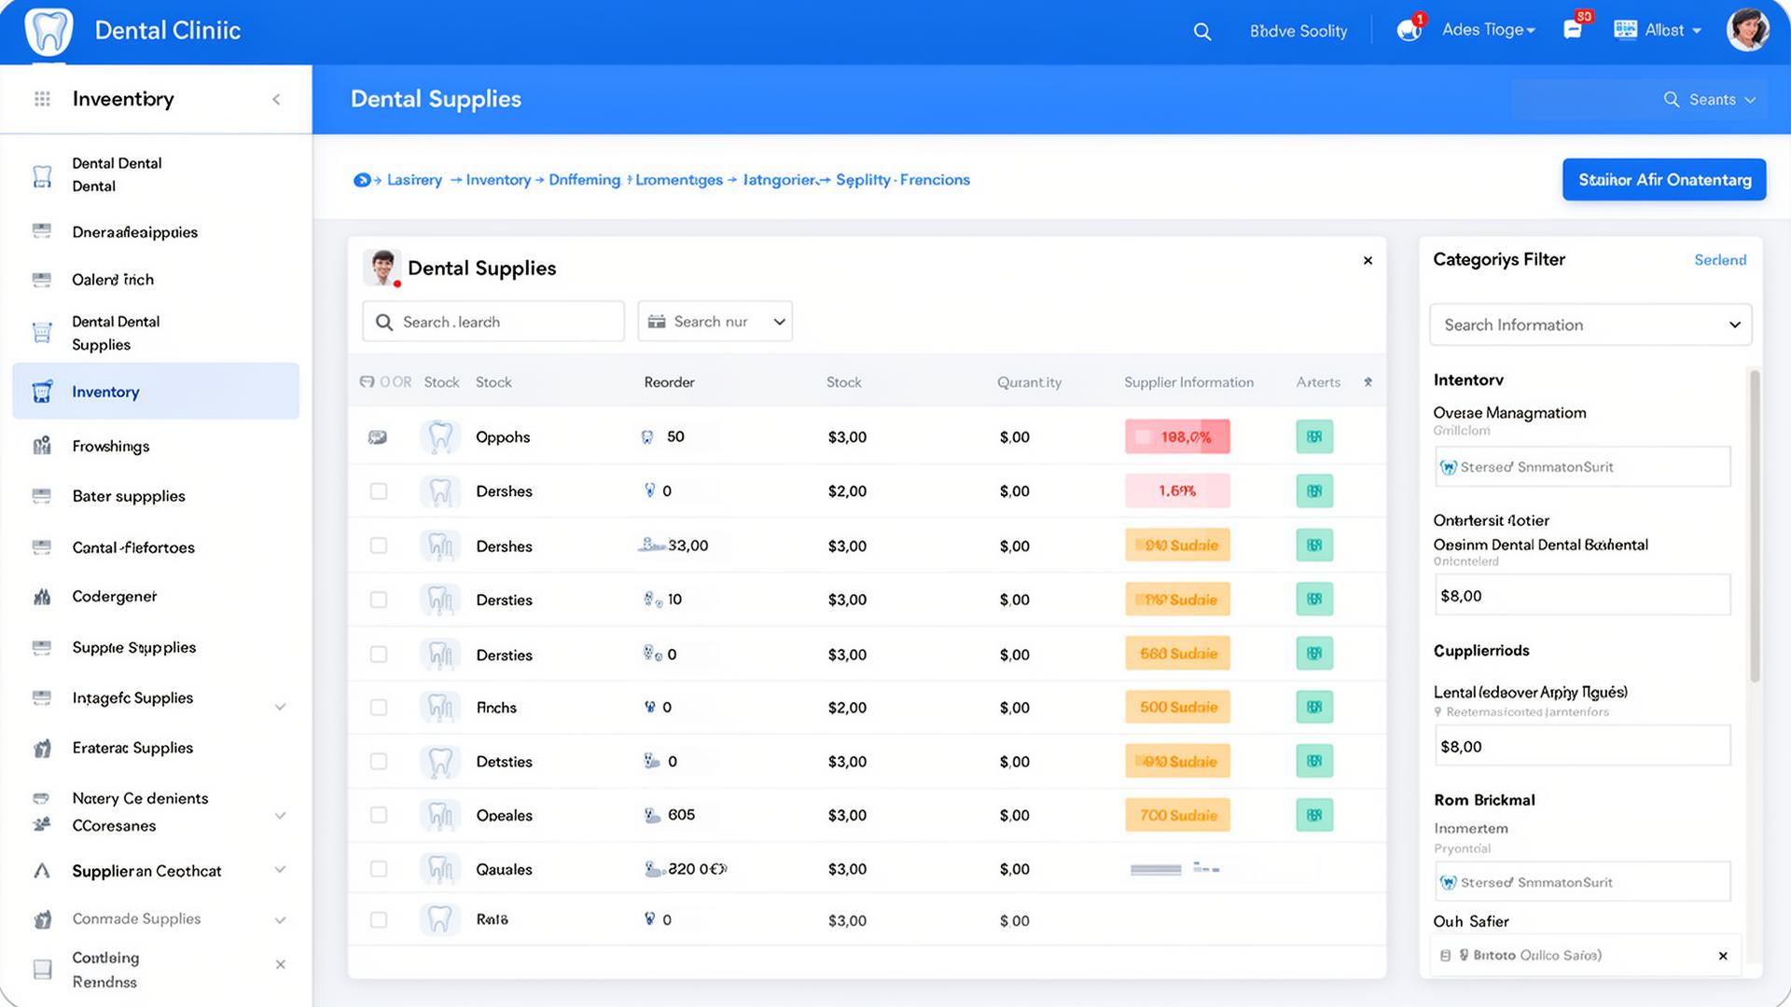This screenshot has height=1007, width=1791.
Task: Toggle the checkbox for Fincchs row
Action: click(379, 708)
